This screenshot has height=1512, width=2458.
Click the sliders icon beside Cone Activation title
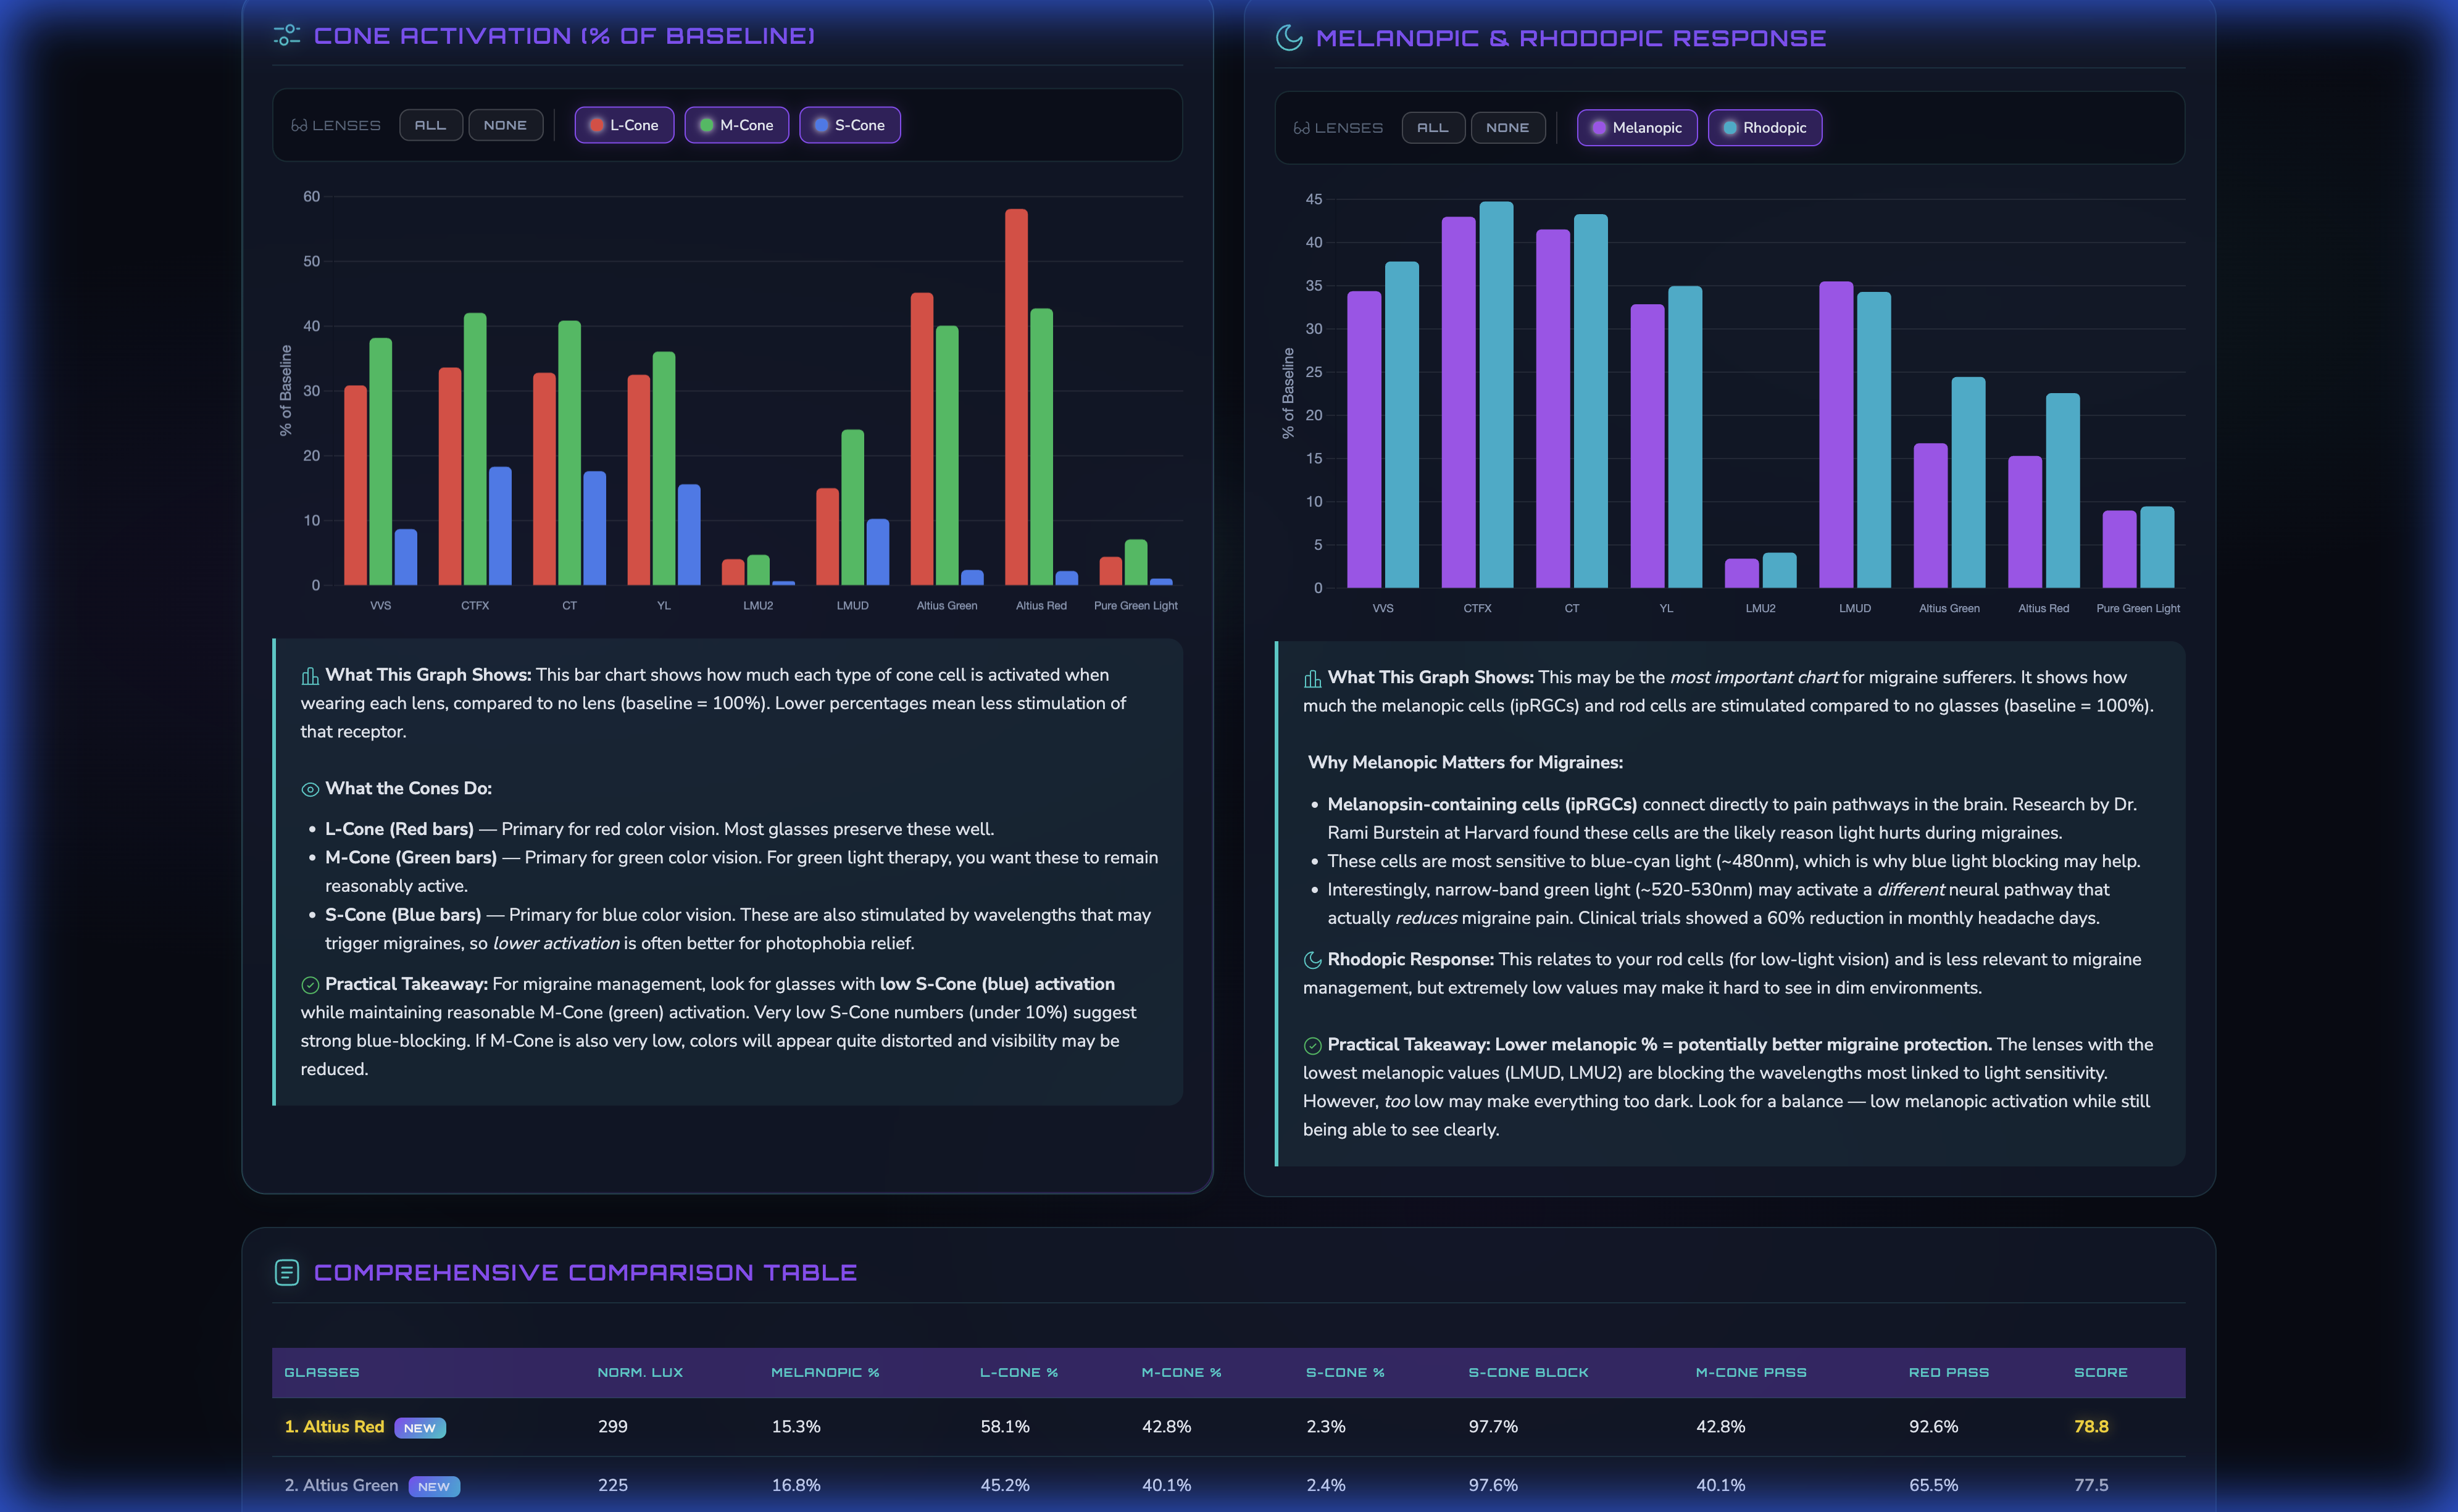287,35
